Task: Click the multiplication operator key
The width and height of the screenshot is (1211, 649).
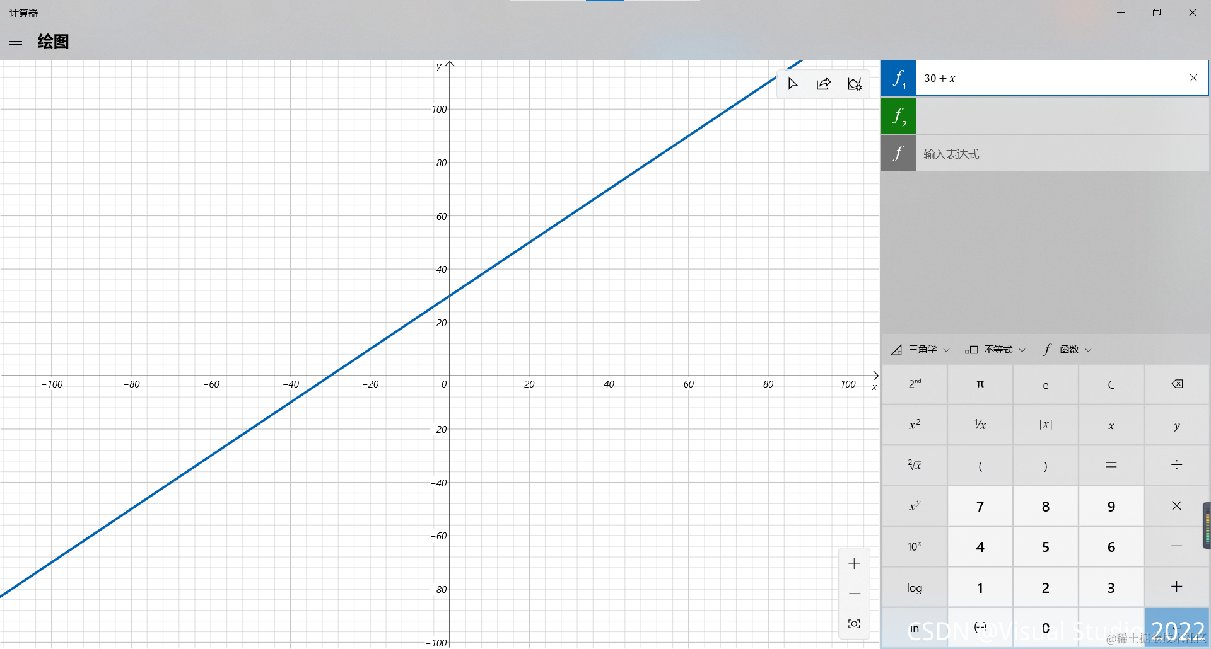Action: click(x=1177, y=506)
